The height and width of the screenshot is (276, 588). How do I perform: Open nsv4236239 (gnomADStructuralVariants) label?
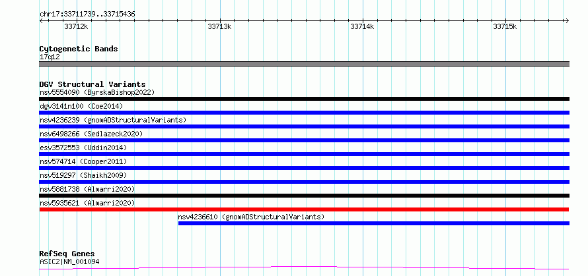click(x=113, y=120)
